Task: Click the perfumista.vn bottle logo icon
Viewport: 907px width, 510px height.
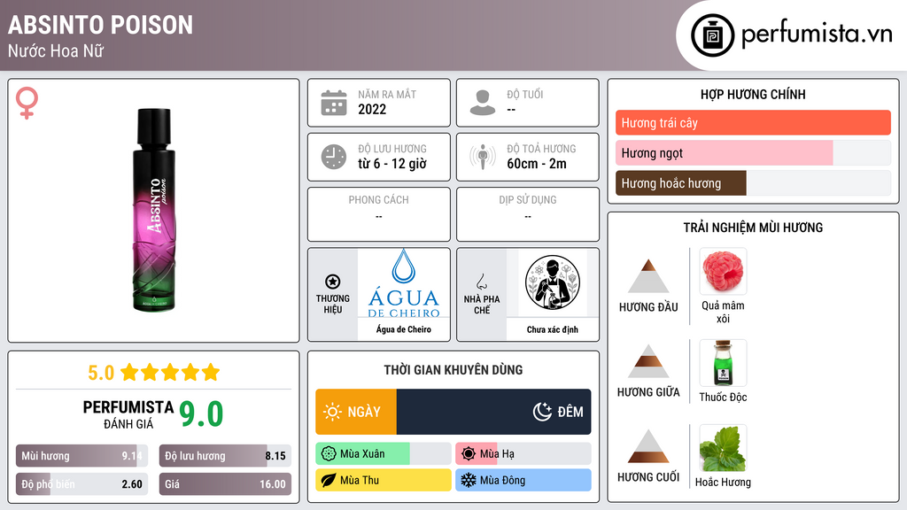Action: (712, 35)
